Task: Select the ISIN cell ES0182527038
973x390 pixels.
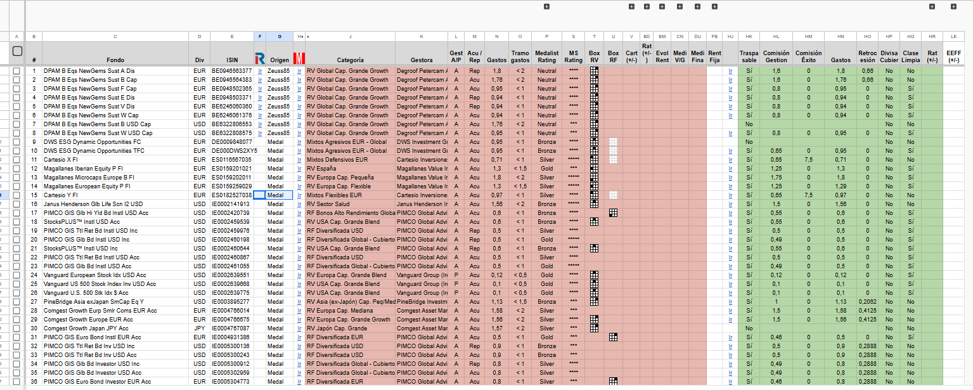Action: pos(231,195)
